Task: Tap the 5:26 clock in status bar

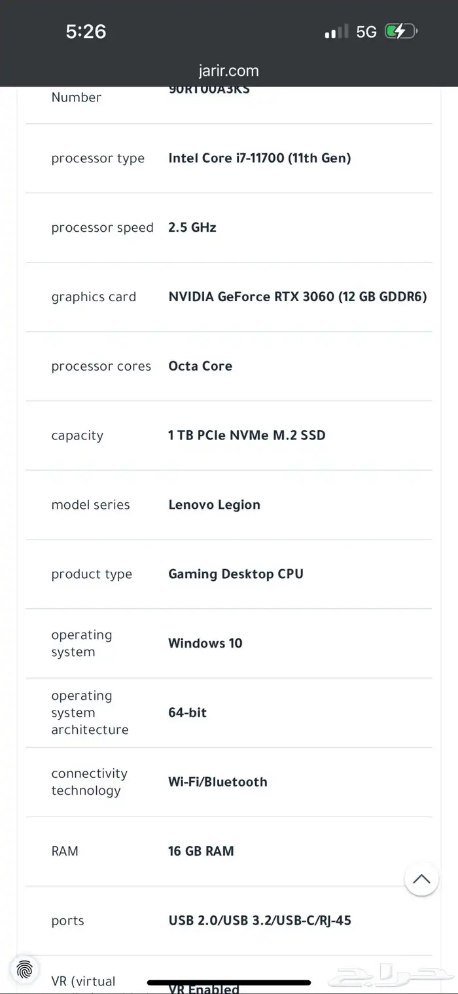Action: coord(86,31)
